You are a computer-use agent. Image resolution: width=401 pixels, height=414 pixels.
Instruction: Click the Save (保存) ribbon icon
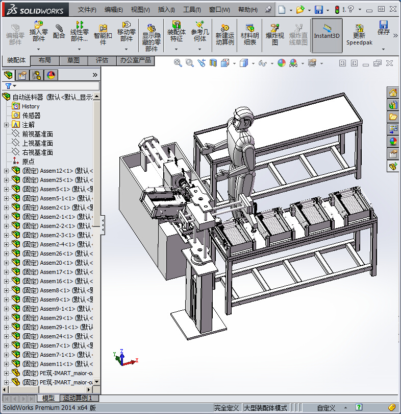click(383, 28)
